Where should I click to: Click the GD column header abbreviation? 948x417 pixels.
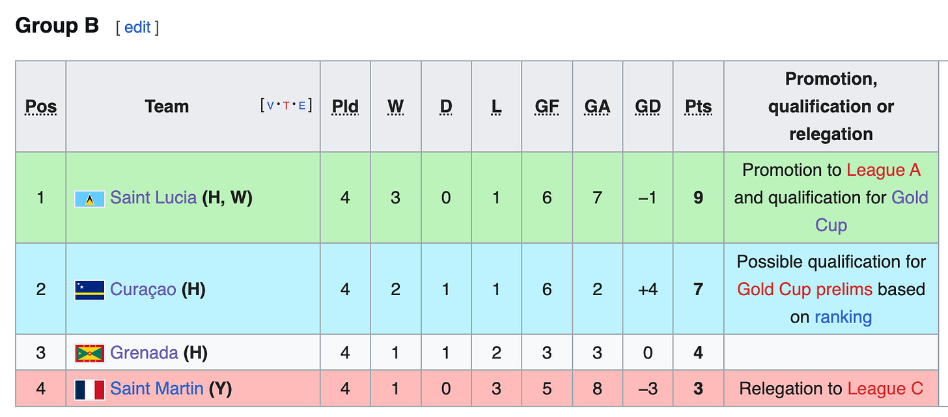tap(648, 106)
